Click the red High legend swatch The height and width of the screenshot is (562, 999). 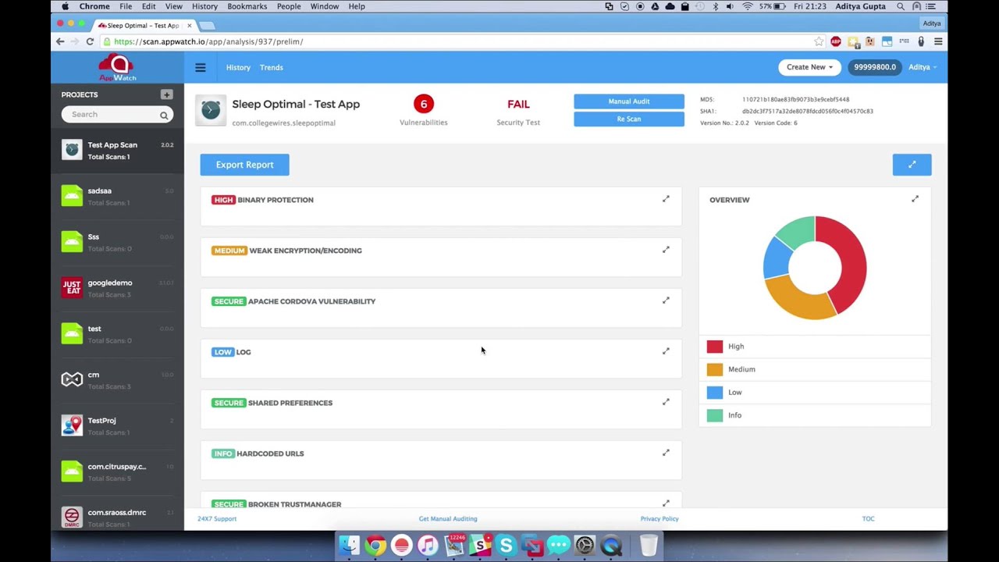point(715,347)
